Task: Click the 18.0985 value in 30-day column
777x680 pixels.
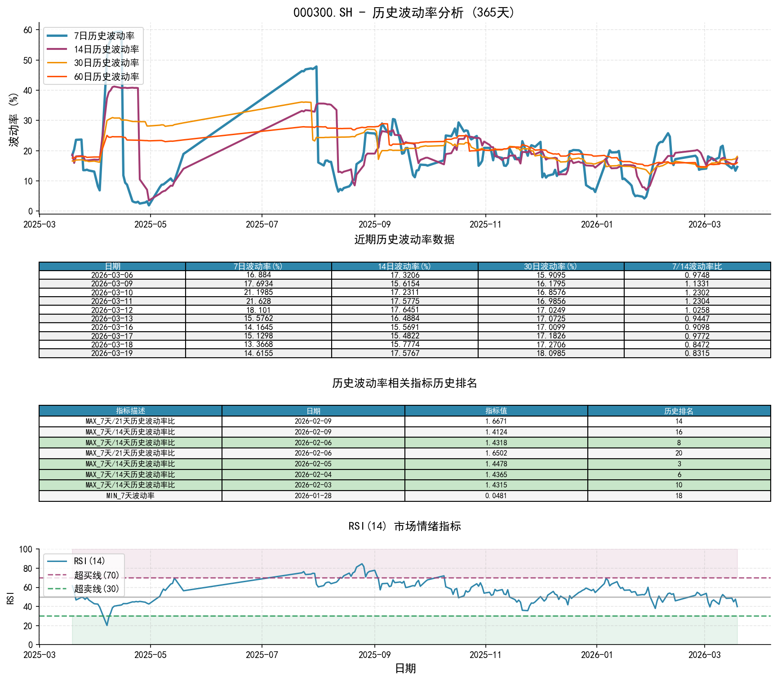Action: pyautogui.click(x=551, y=353)
